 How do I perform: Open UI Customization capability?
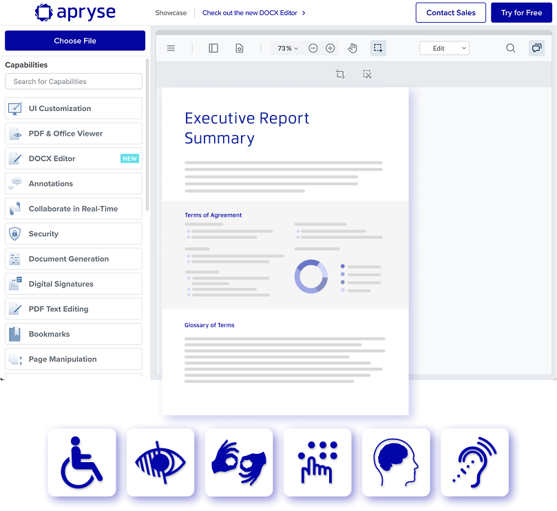(74, 108)
